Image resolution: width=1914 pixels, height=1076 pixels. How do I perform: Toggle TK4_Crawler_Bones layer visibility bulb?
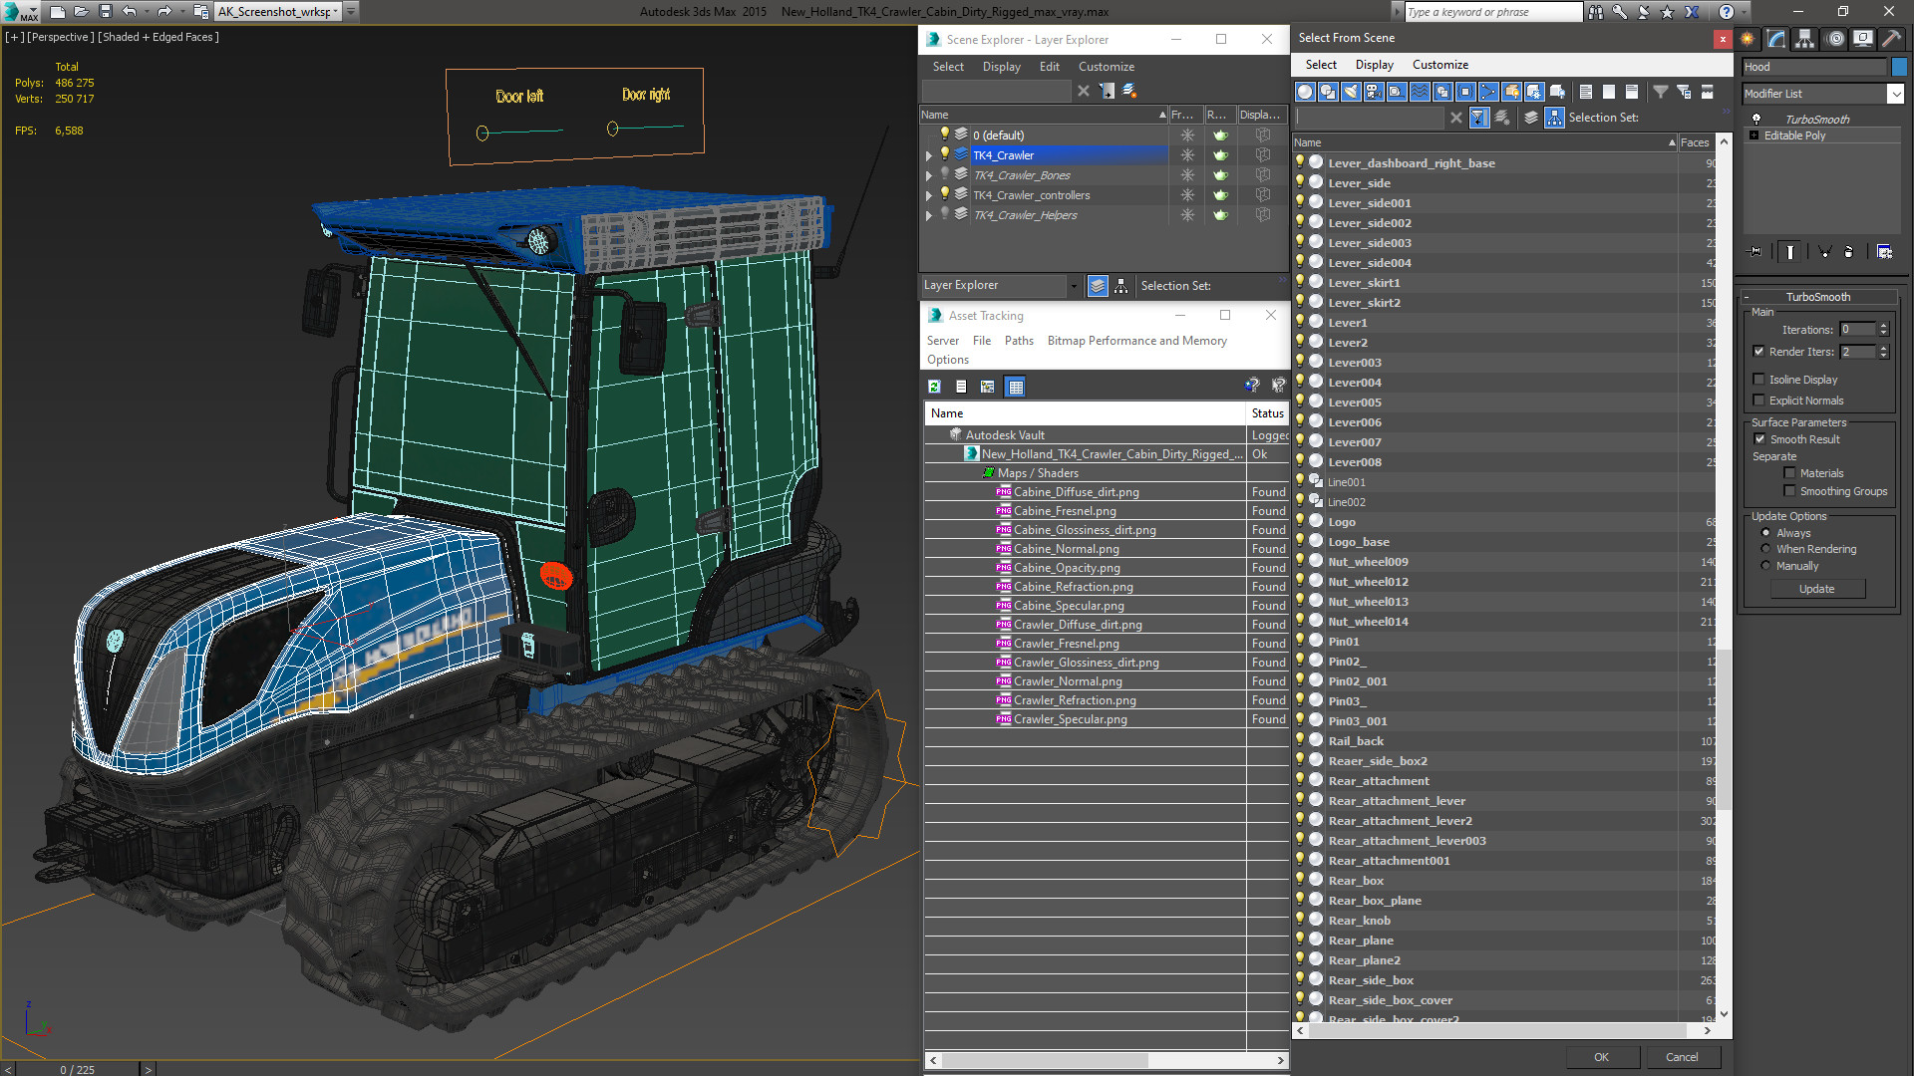point(944,174)
